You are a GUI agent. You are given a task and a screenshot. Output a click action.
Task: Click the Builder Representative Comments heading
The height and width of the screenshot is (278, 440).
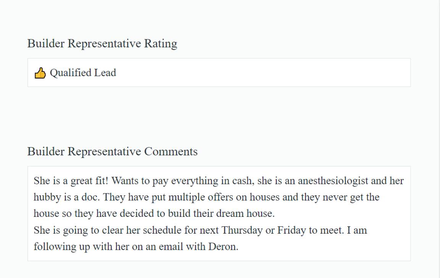(112, 151)
